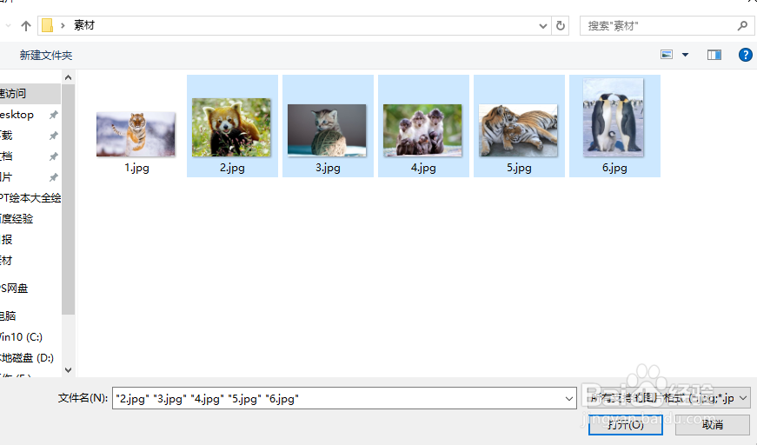Open Desktop in the navigation pane
757x445 pixels.
pos(17,115)
